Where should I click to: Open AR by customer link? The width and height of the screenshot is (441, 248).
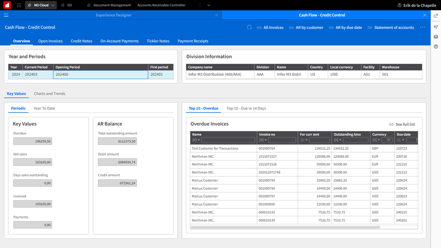tap(306, 27)
